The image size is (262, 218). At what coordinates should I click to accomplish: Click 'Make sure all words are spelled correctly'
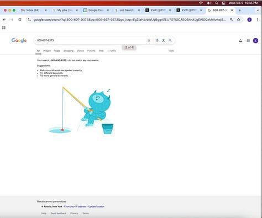(61, 71)
